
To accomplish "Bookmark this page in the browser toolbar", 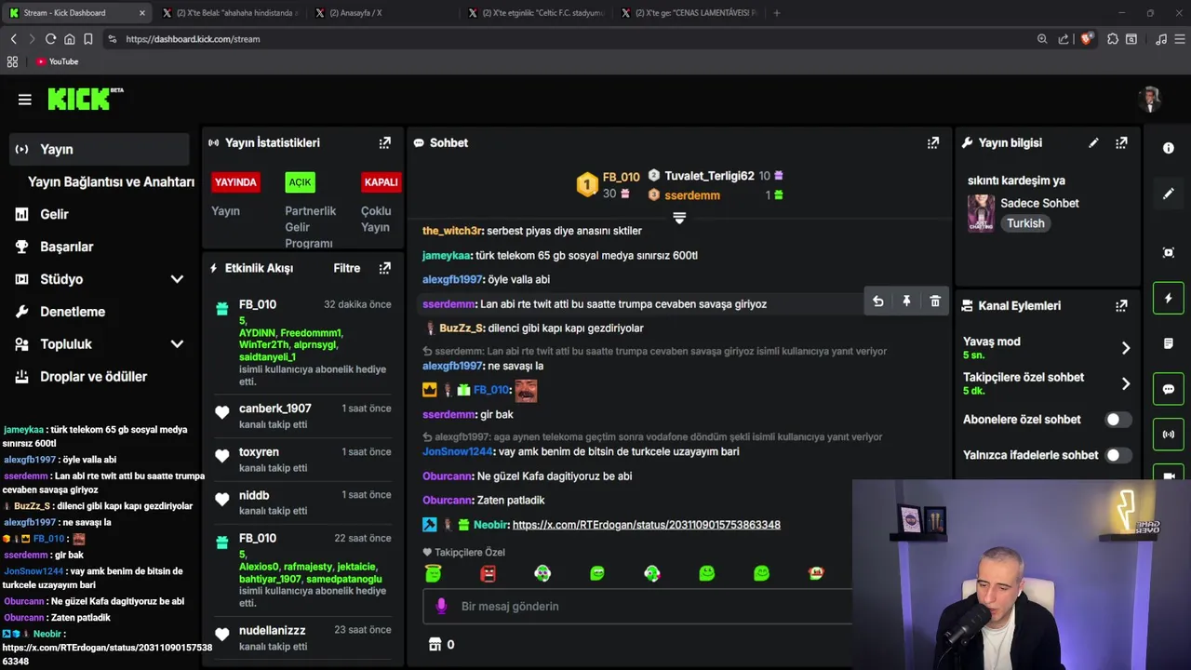I will (87, 39).
